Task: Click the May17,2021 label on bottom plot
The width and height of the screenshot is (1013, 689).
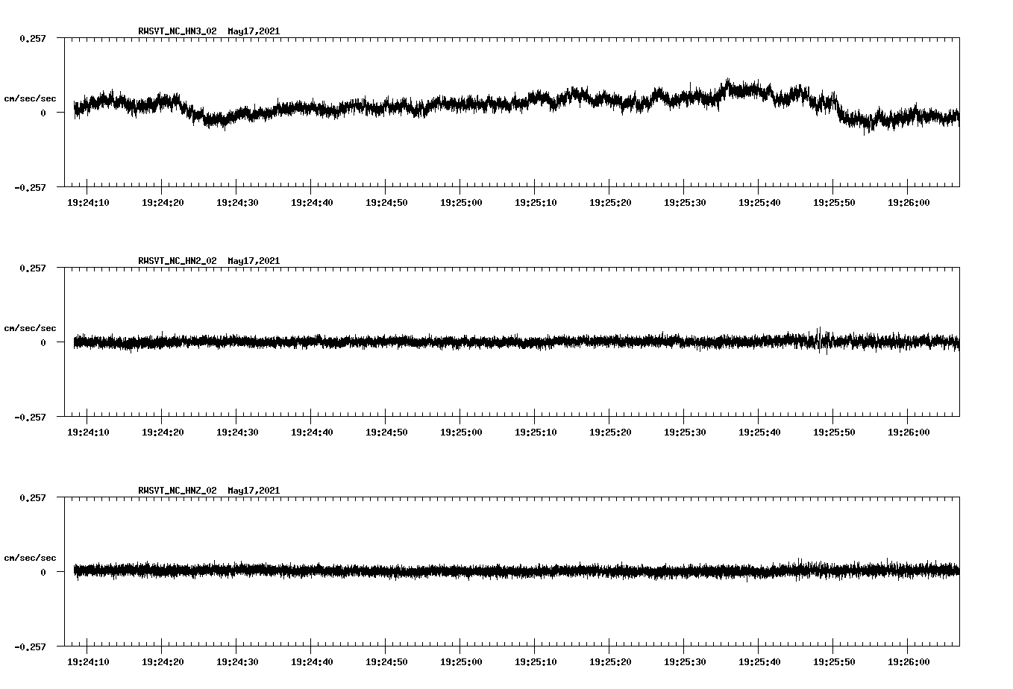Action: (x=254, y=491)
